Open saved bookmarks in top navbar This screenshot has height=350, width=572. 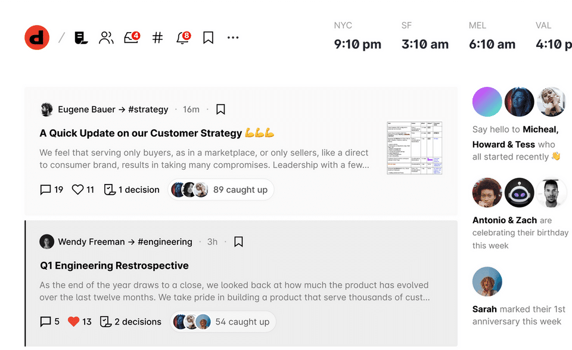pyautogui.click(x=208, y=38)
